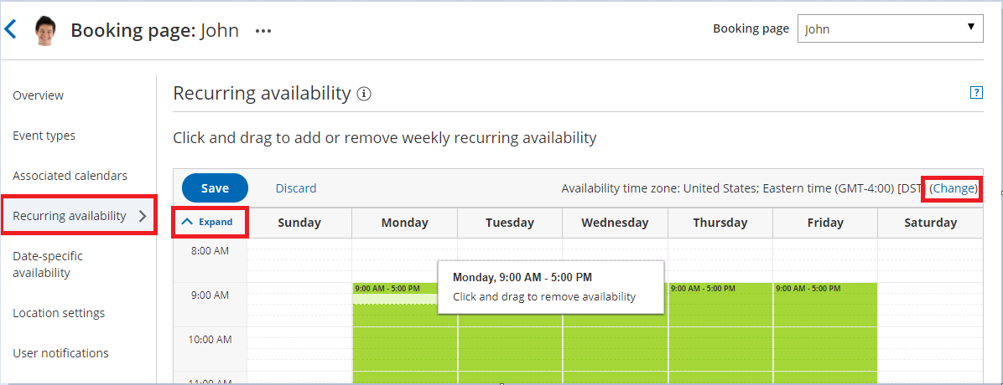This screenshot has width=1003, height=385.
Task: Go to the Overview section
Action: tap(38, 95)
